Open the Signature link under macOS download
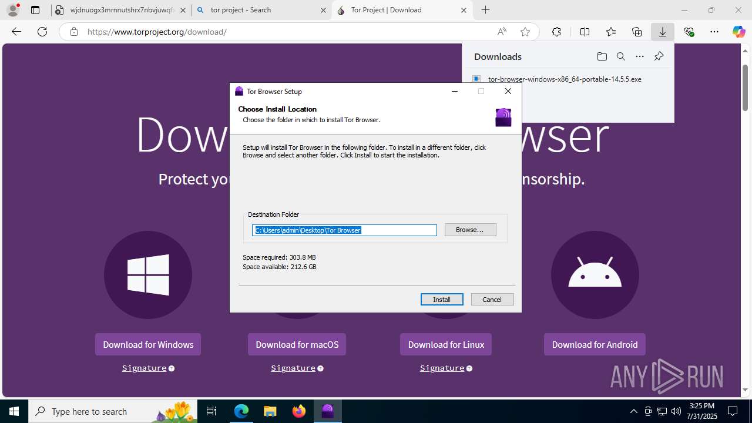752x423 pixels. [293, 368]
